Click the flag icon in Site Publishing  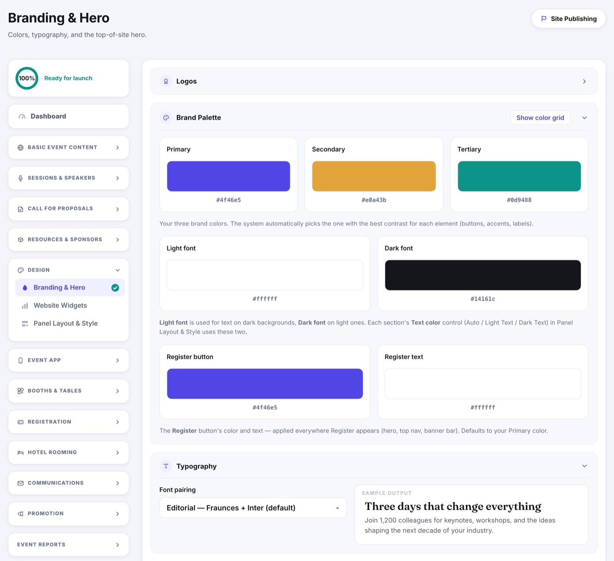click(544, 19)
